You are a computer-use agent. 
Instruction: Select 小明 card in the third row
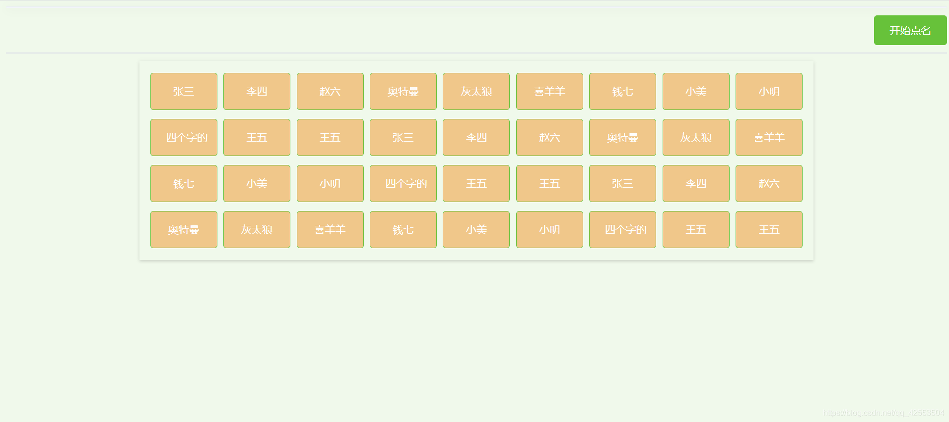point(330,183)
